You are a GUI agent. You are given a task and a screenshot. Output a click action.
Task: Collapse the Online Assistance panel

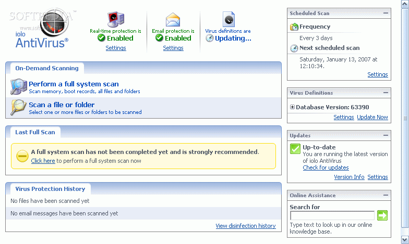386,195
